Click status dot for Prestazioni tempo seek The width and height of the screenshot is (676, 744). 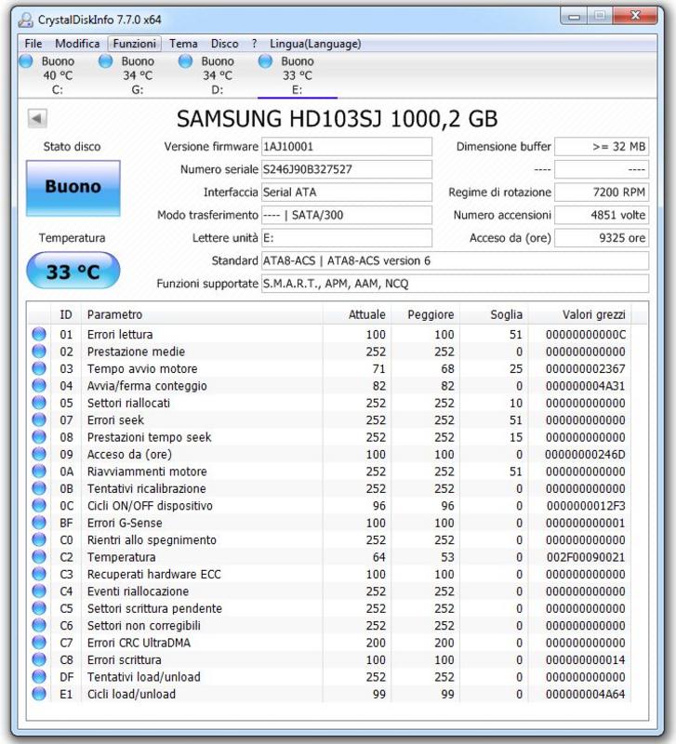(x=39, y=436)
